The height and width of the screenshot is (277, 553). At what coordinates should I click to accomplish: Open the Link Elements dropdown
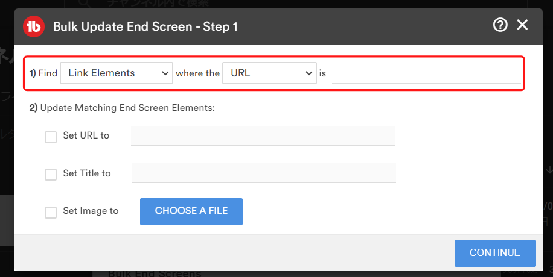(117, 73)
